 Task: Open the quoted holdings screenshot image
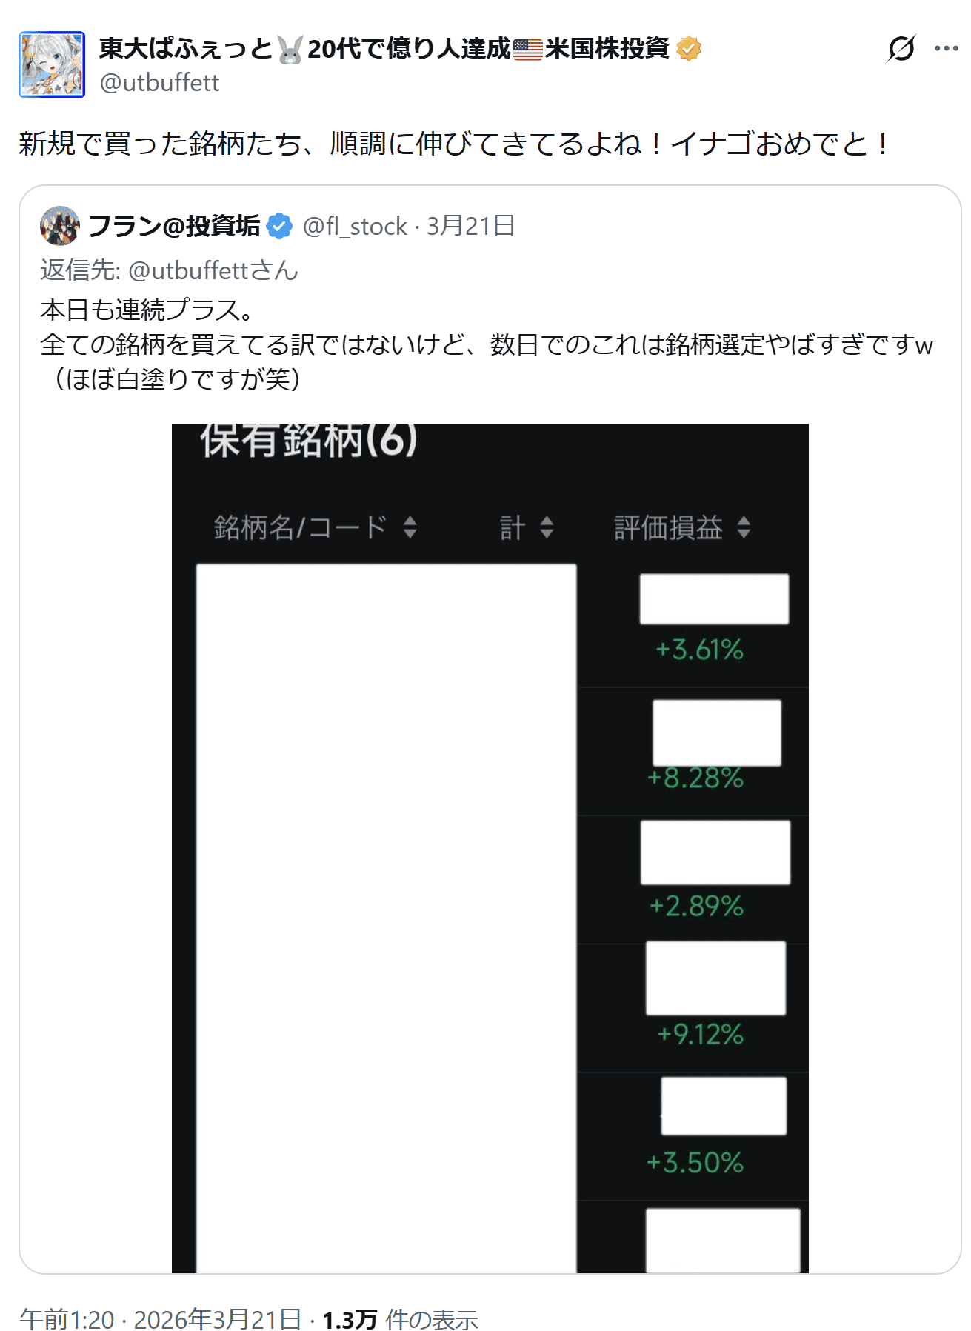pos(490,848)
